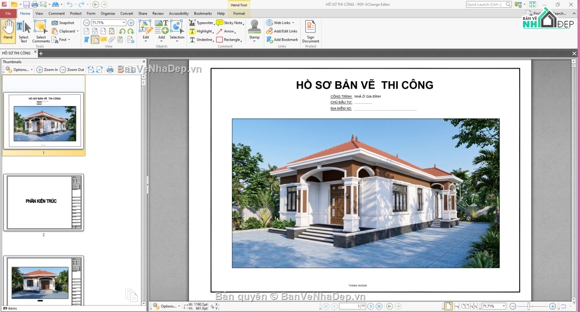The width and height of the screenshot is (580, 312).
Task: Rotate view clockwise in View group
Action: (x=130, y=31)
